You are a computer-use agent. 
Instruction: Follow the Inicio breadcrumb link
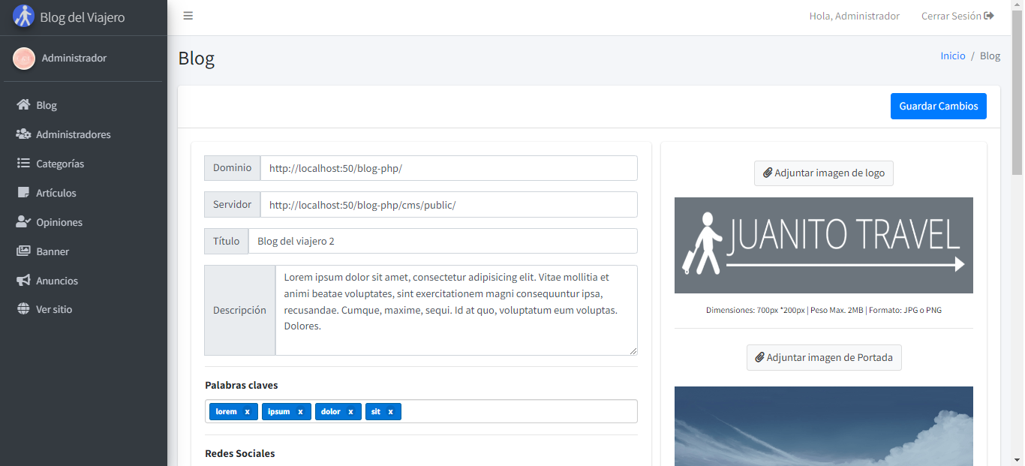click(x=953, y=56)
